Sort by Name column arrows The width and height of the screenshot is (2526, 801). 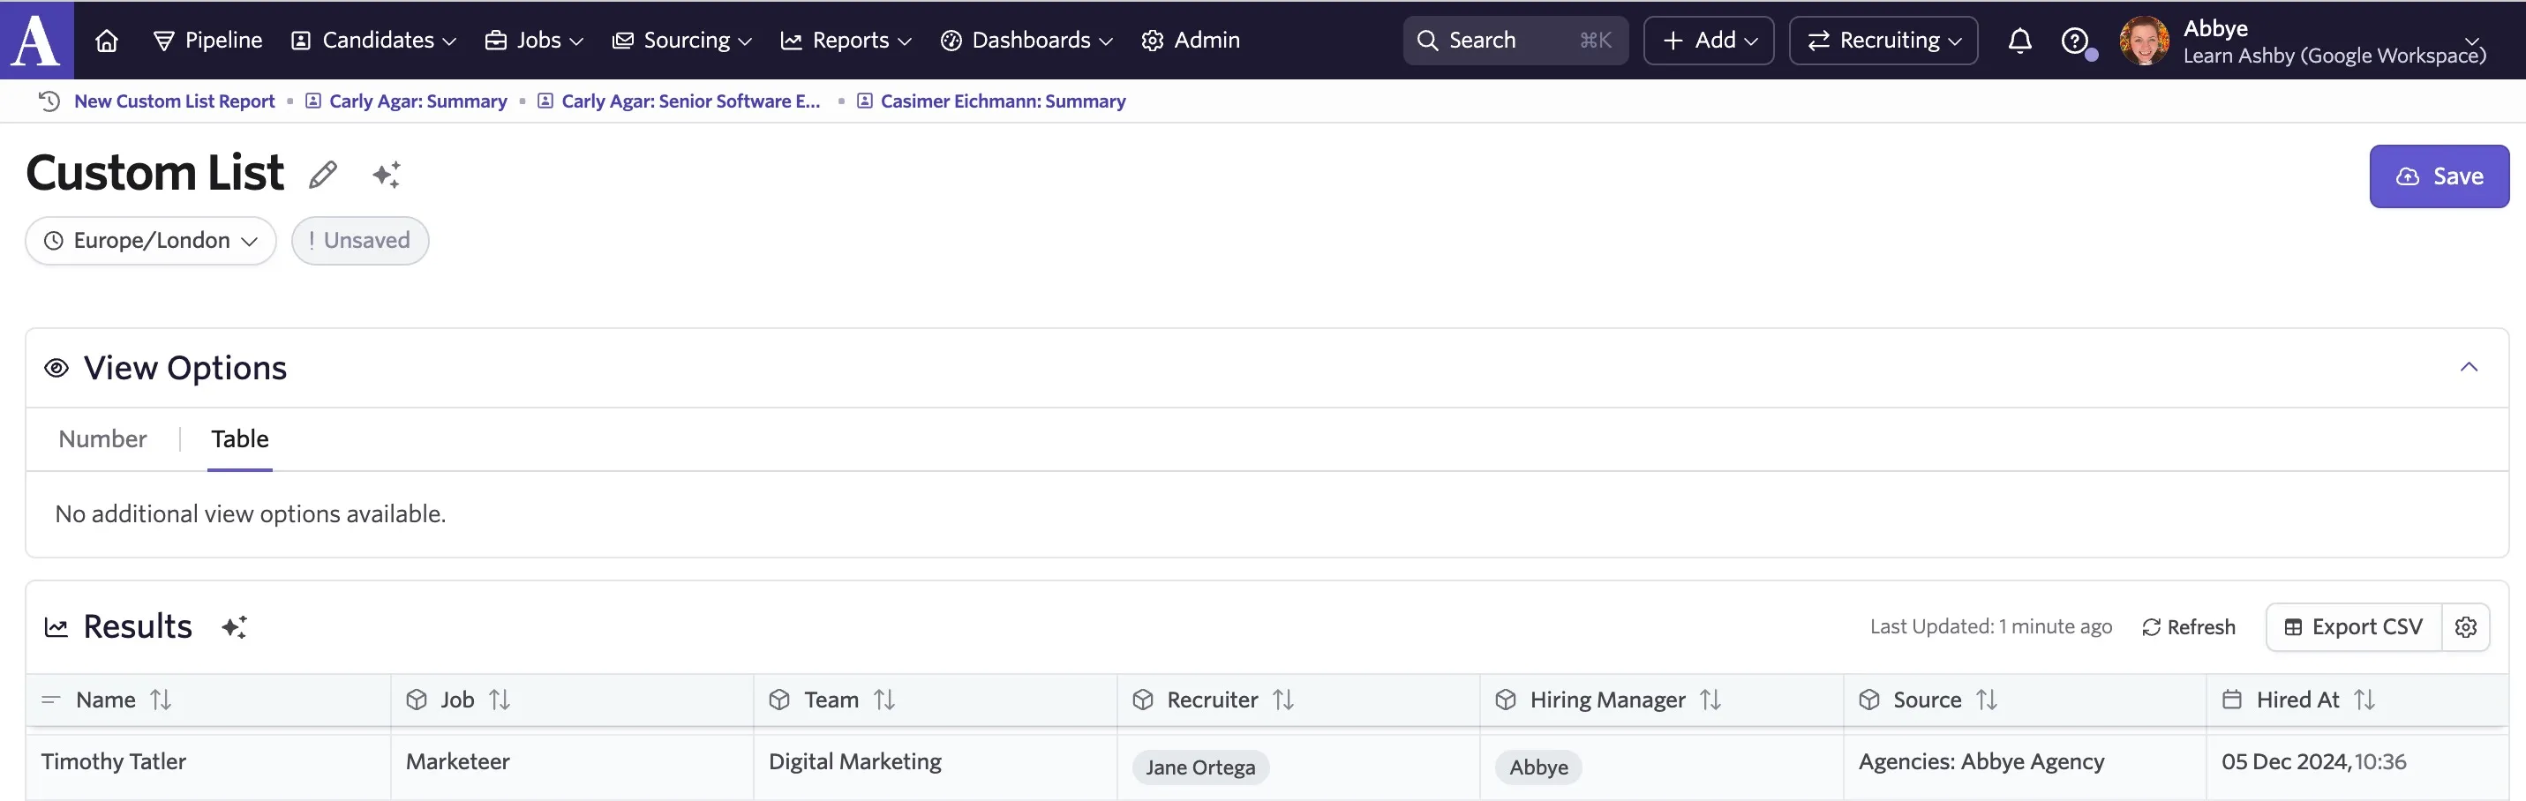(161, 699)
